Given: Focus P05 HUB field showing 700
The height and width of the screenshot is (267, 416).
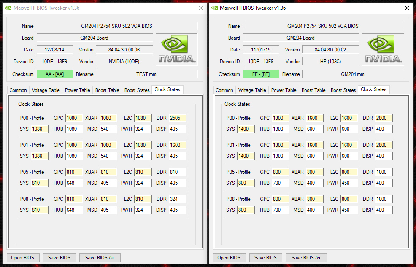Looking at the screenshot, I should pyautogui.click(x=281, y=183).
